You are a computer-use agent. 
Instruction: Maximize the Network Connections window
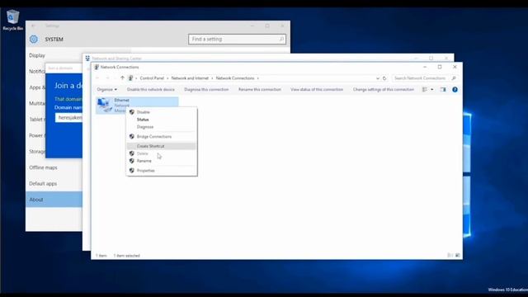click(x=440, y=67)
